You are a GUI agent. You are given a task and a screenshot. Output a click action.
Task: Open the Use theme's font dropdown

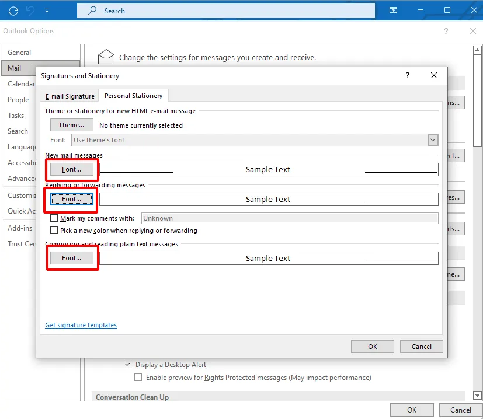pos(432,140)
